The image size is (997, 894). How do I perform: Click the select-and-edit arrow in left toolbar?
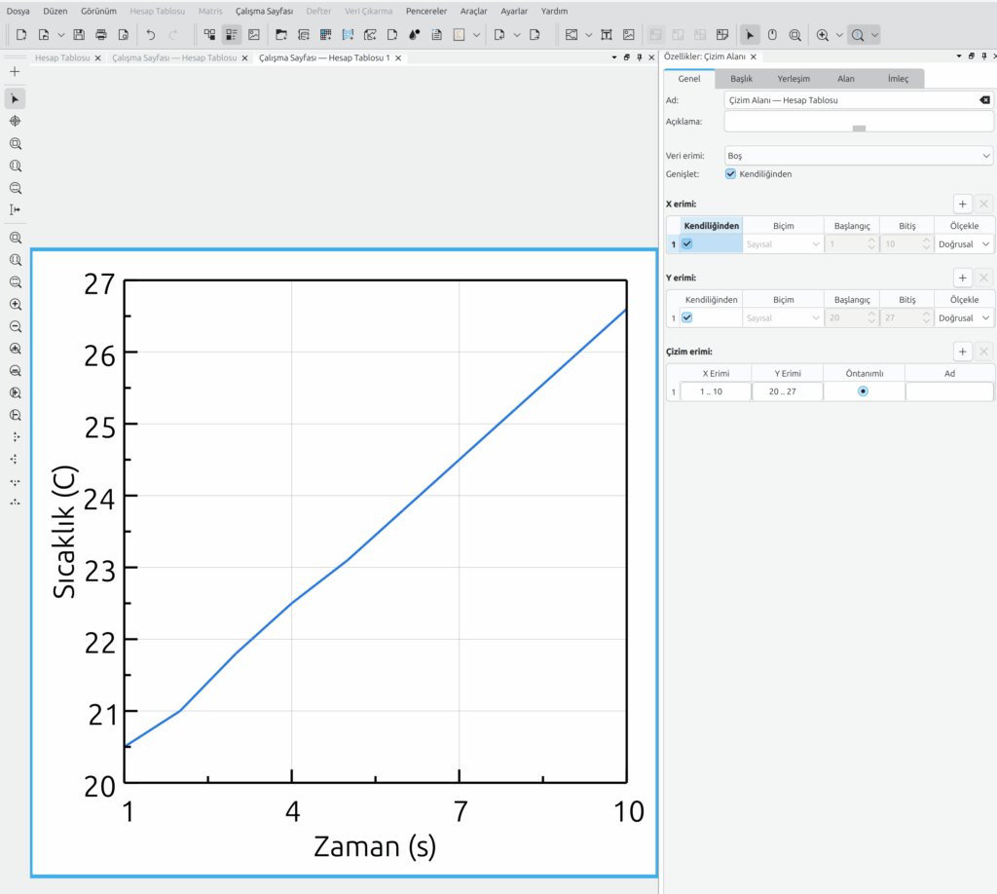[16, 99]
